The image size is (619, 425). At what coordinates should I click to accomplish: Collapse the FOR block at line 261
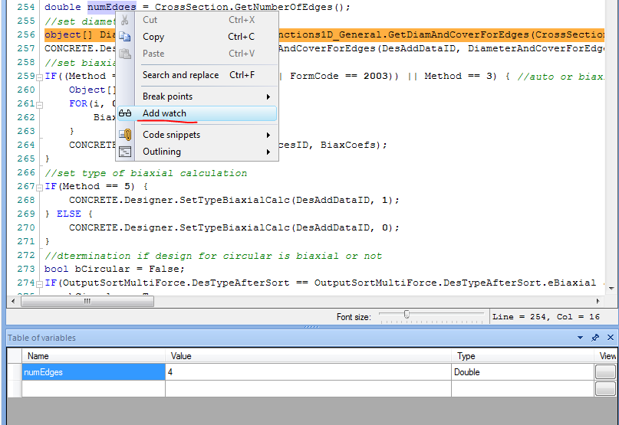tap(39, 105)
